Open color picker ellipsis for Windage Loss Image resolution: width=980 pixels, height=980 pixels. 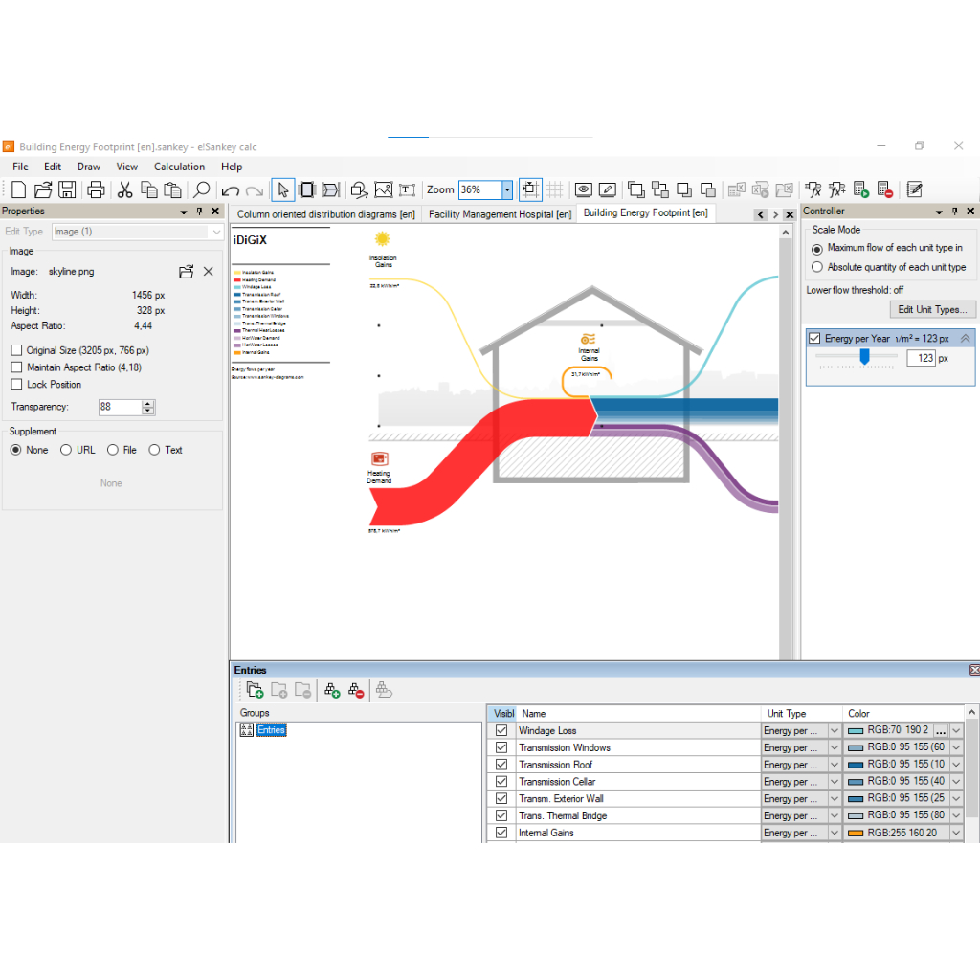[941, 730]
